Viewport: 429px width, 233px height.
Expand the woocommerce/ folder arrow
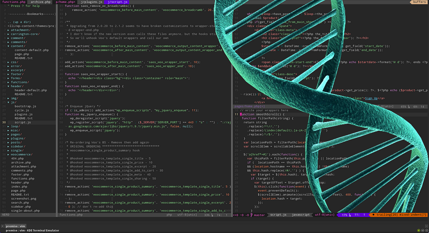tap(9, 155)
